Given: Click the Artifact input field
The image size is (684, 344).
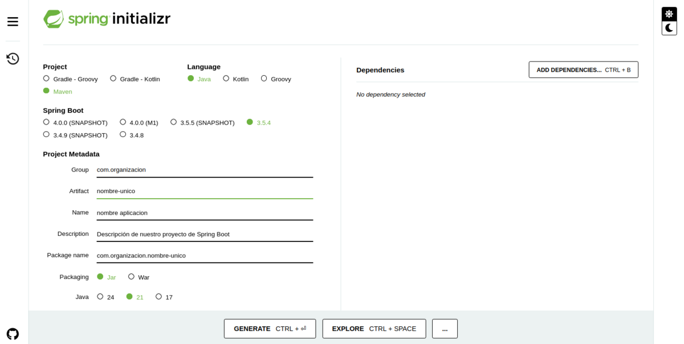Looking at the screenshot, I should pos(205,191).
